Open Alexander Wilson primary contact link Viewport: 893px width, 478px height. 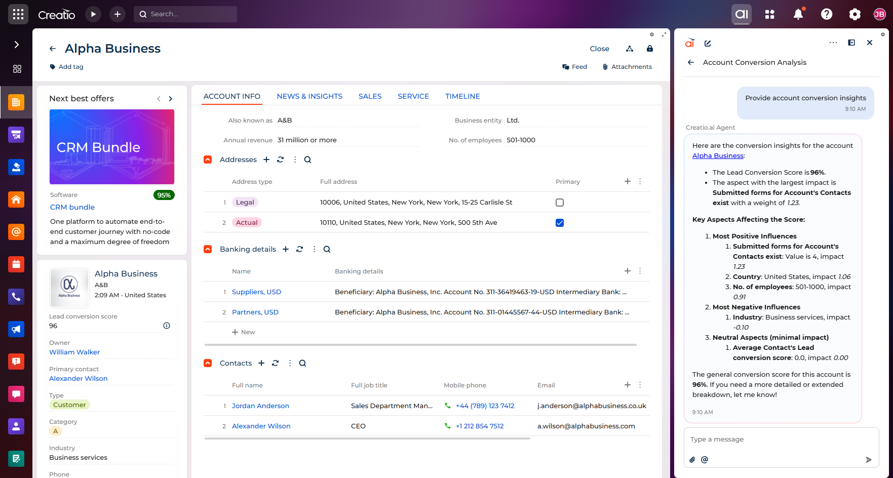pos(78,378)
